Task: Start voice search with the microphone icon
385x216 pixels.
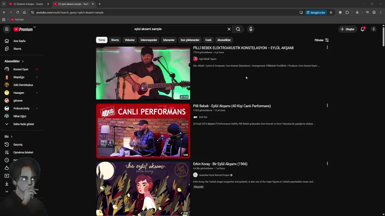Action: 251,29
